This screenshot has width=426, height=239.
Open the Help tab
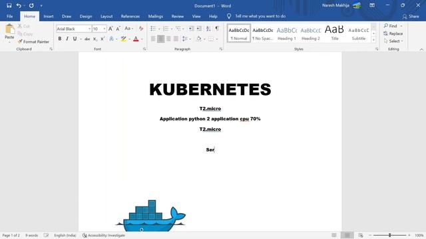(213, 16)
